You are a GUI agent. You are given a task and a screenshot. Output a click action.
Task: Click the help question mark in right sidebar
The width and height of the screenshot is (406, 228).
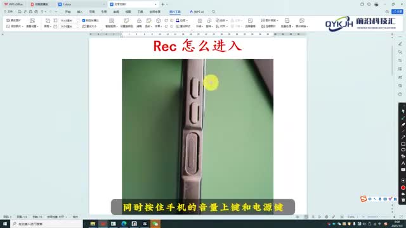(x=400, y=94)
